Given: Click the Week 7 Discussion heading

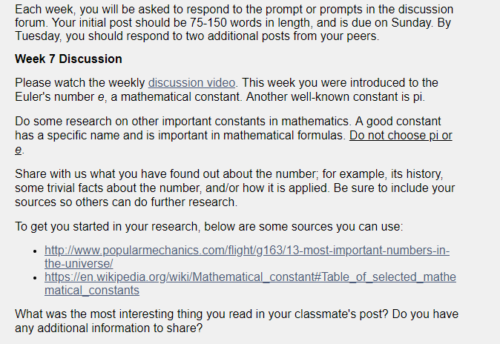Looking at the screenshot, I should pyautogui.click(x=68, y=59).
